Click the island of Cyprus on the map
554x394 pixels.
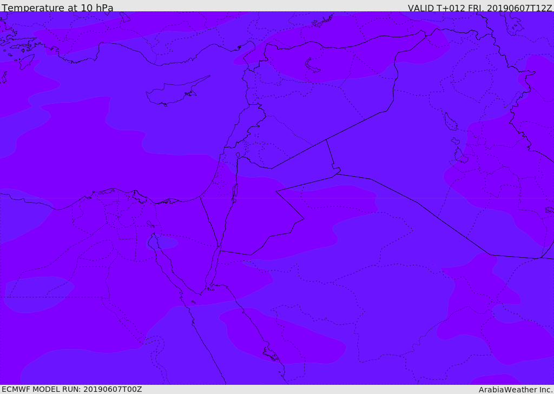(x=173, y=92)
